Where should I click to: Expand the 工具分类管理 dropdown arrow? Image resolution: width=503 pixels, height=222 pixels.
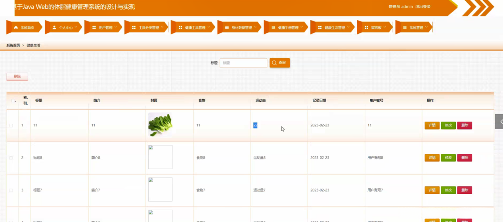pyautogui.click(x=162, y=27)
